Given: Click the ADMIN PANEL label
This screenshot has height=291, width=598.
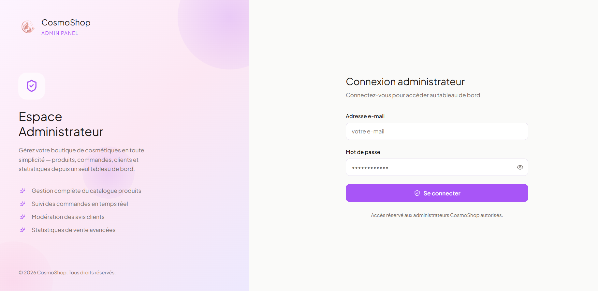Looking at the screenshot, I should [x=60, y=33].
